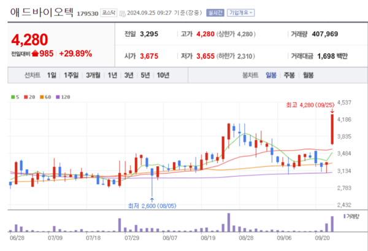Click the purple 거래량 volume legend marker

click(x=344, y=216)
